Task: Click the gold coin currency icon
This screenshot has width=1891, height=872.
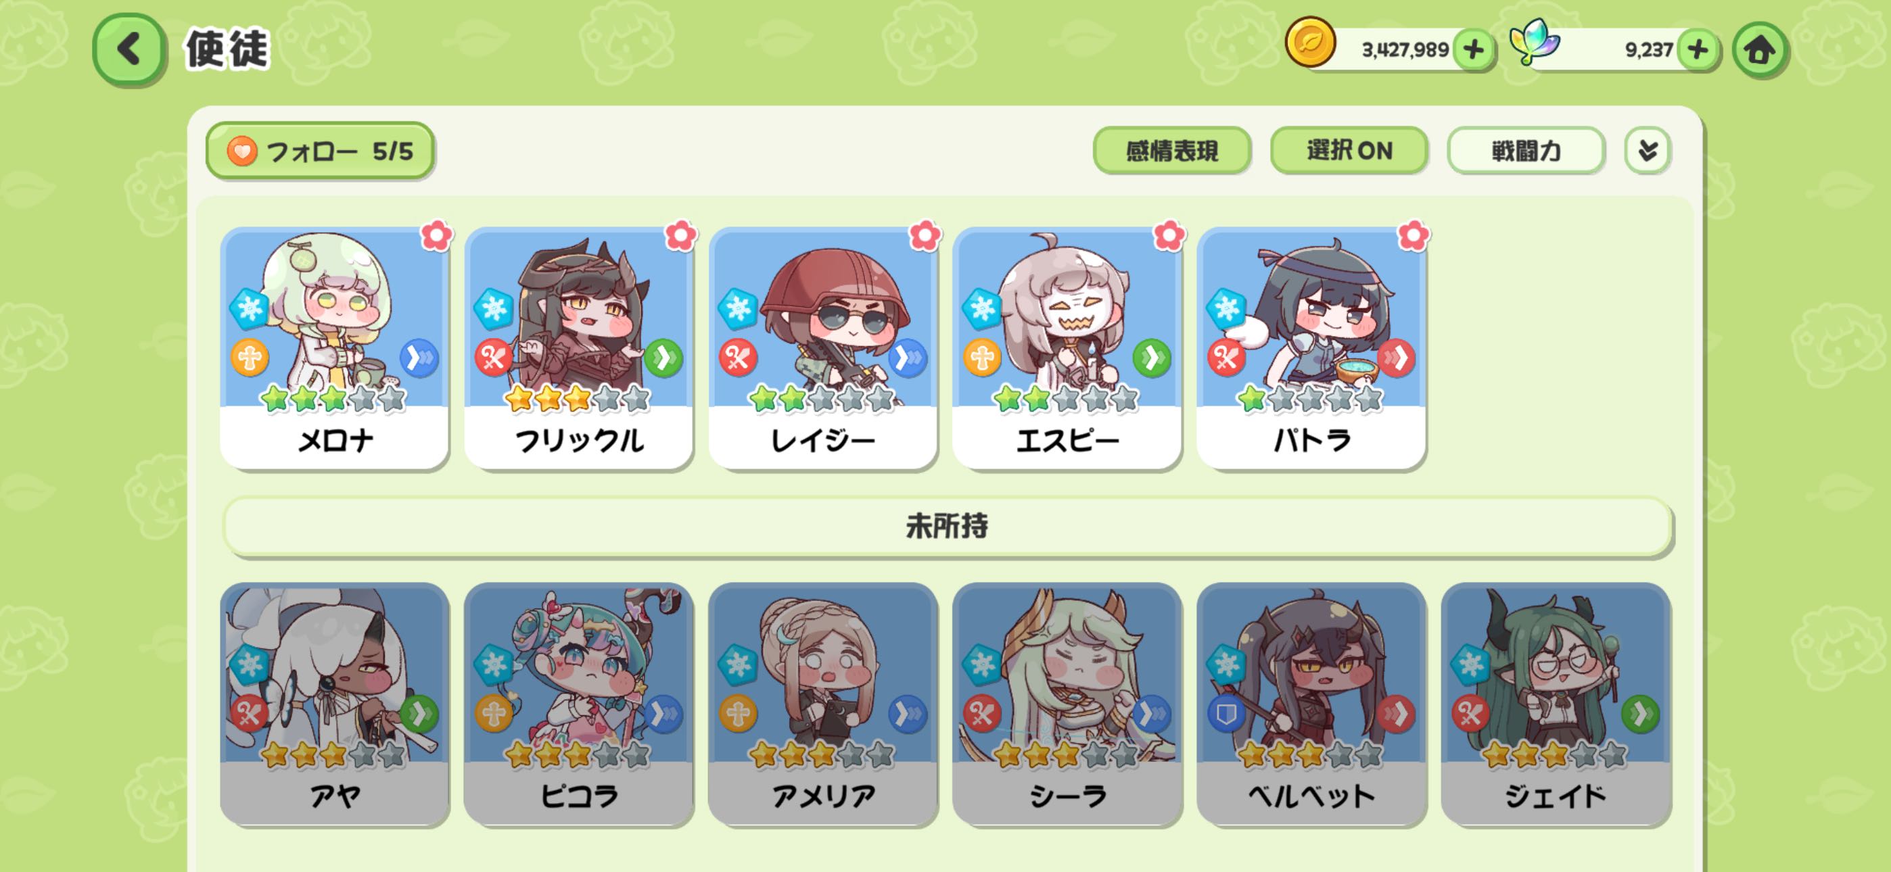Action: [x=1310, y=43]
